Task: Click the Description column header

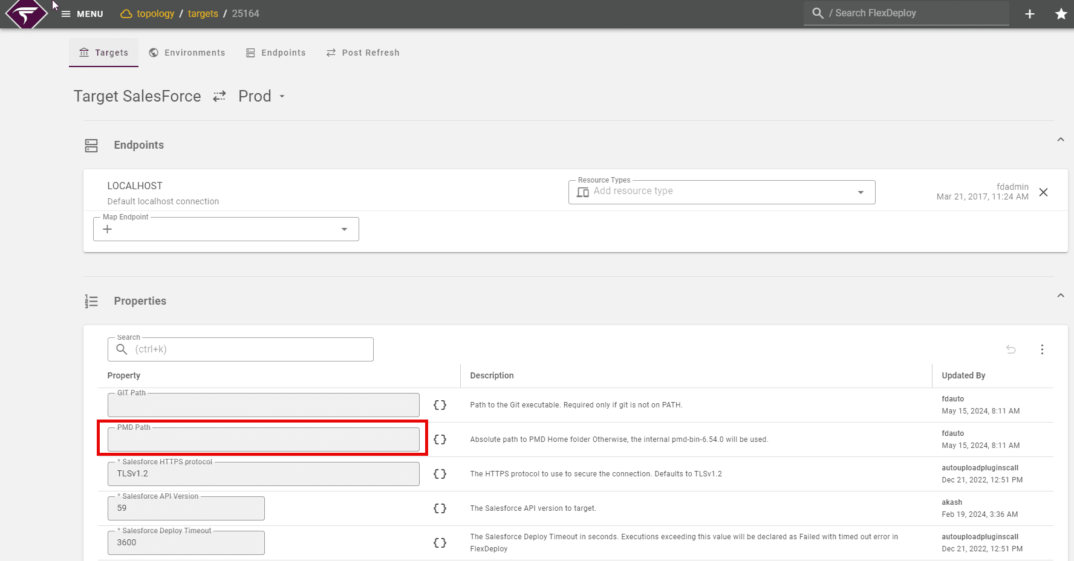Action: [492, 375]
